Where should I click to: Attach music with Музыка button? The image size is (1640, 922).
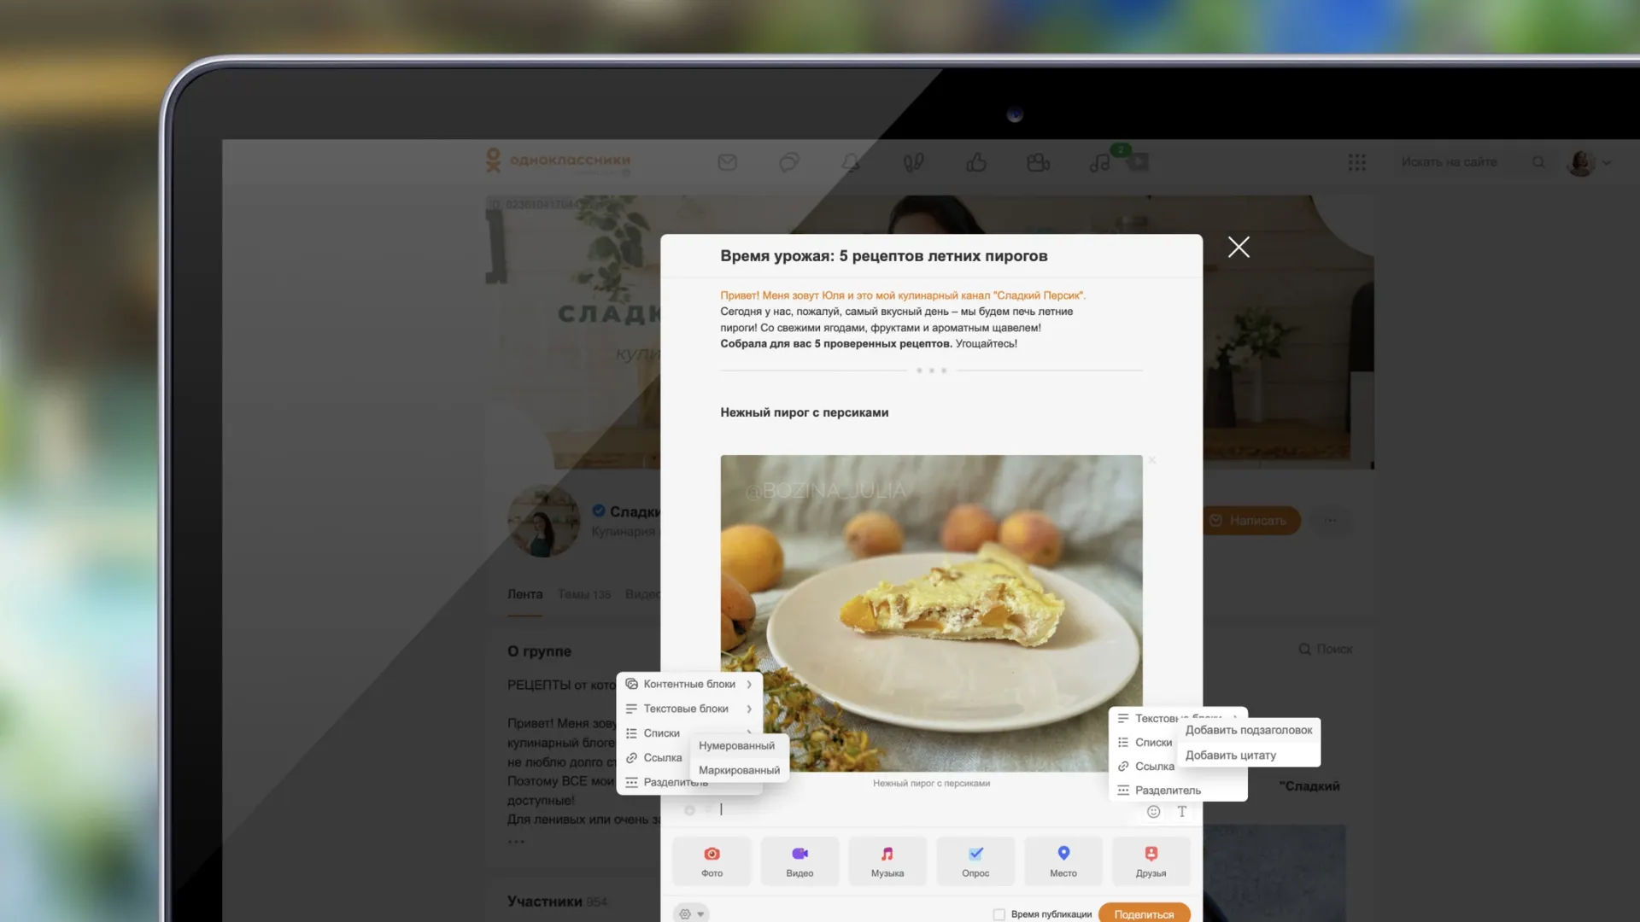(887, 861)
